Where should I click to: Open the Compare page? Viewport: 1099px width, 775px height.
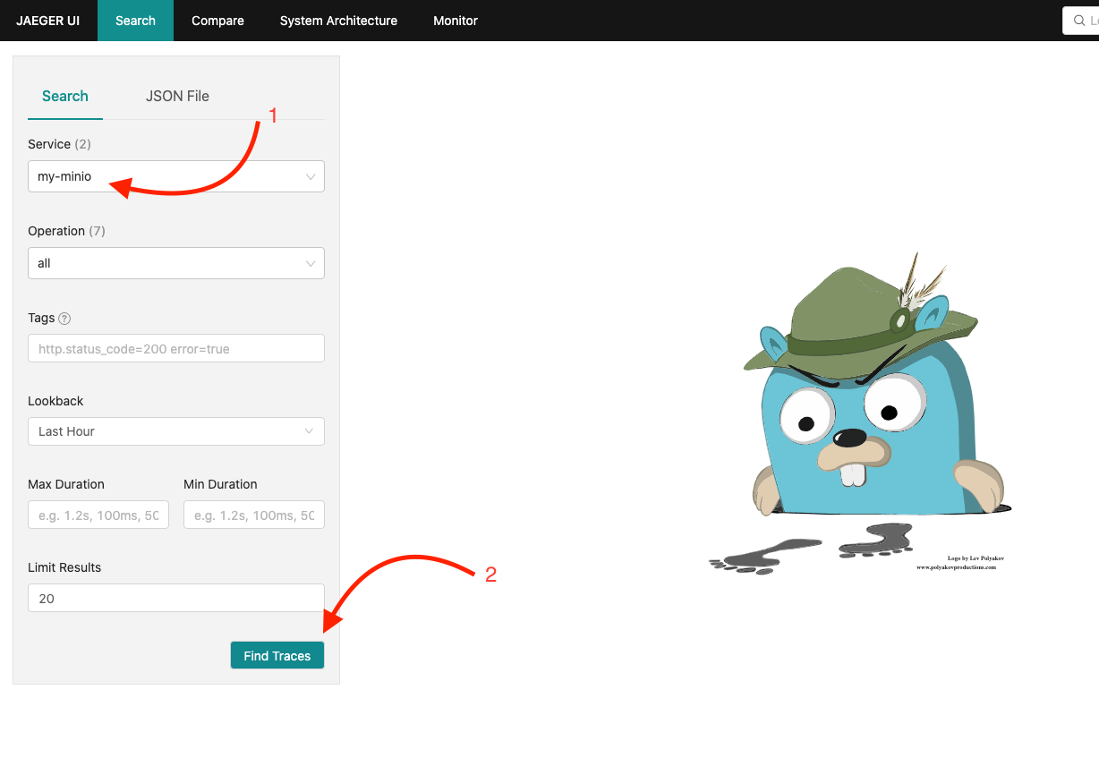point(217,20)
